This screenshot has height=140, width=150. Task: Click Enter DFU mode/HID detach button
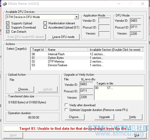click(26, 37)
